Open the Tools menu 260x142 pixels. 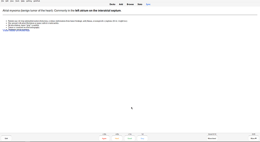(x=17, y=1)
